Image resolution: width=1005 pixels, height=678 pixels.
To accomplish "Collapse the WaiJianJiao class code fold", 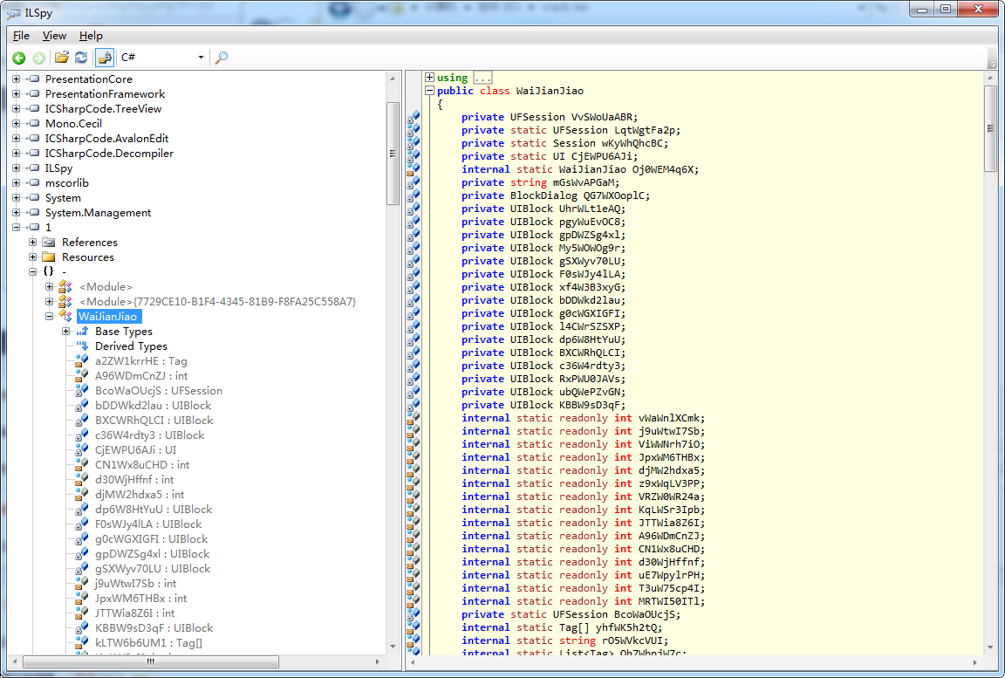I will 429,91.
